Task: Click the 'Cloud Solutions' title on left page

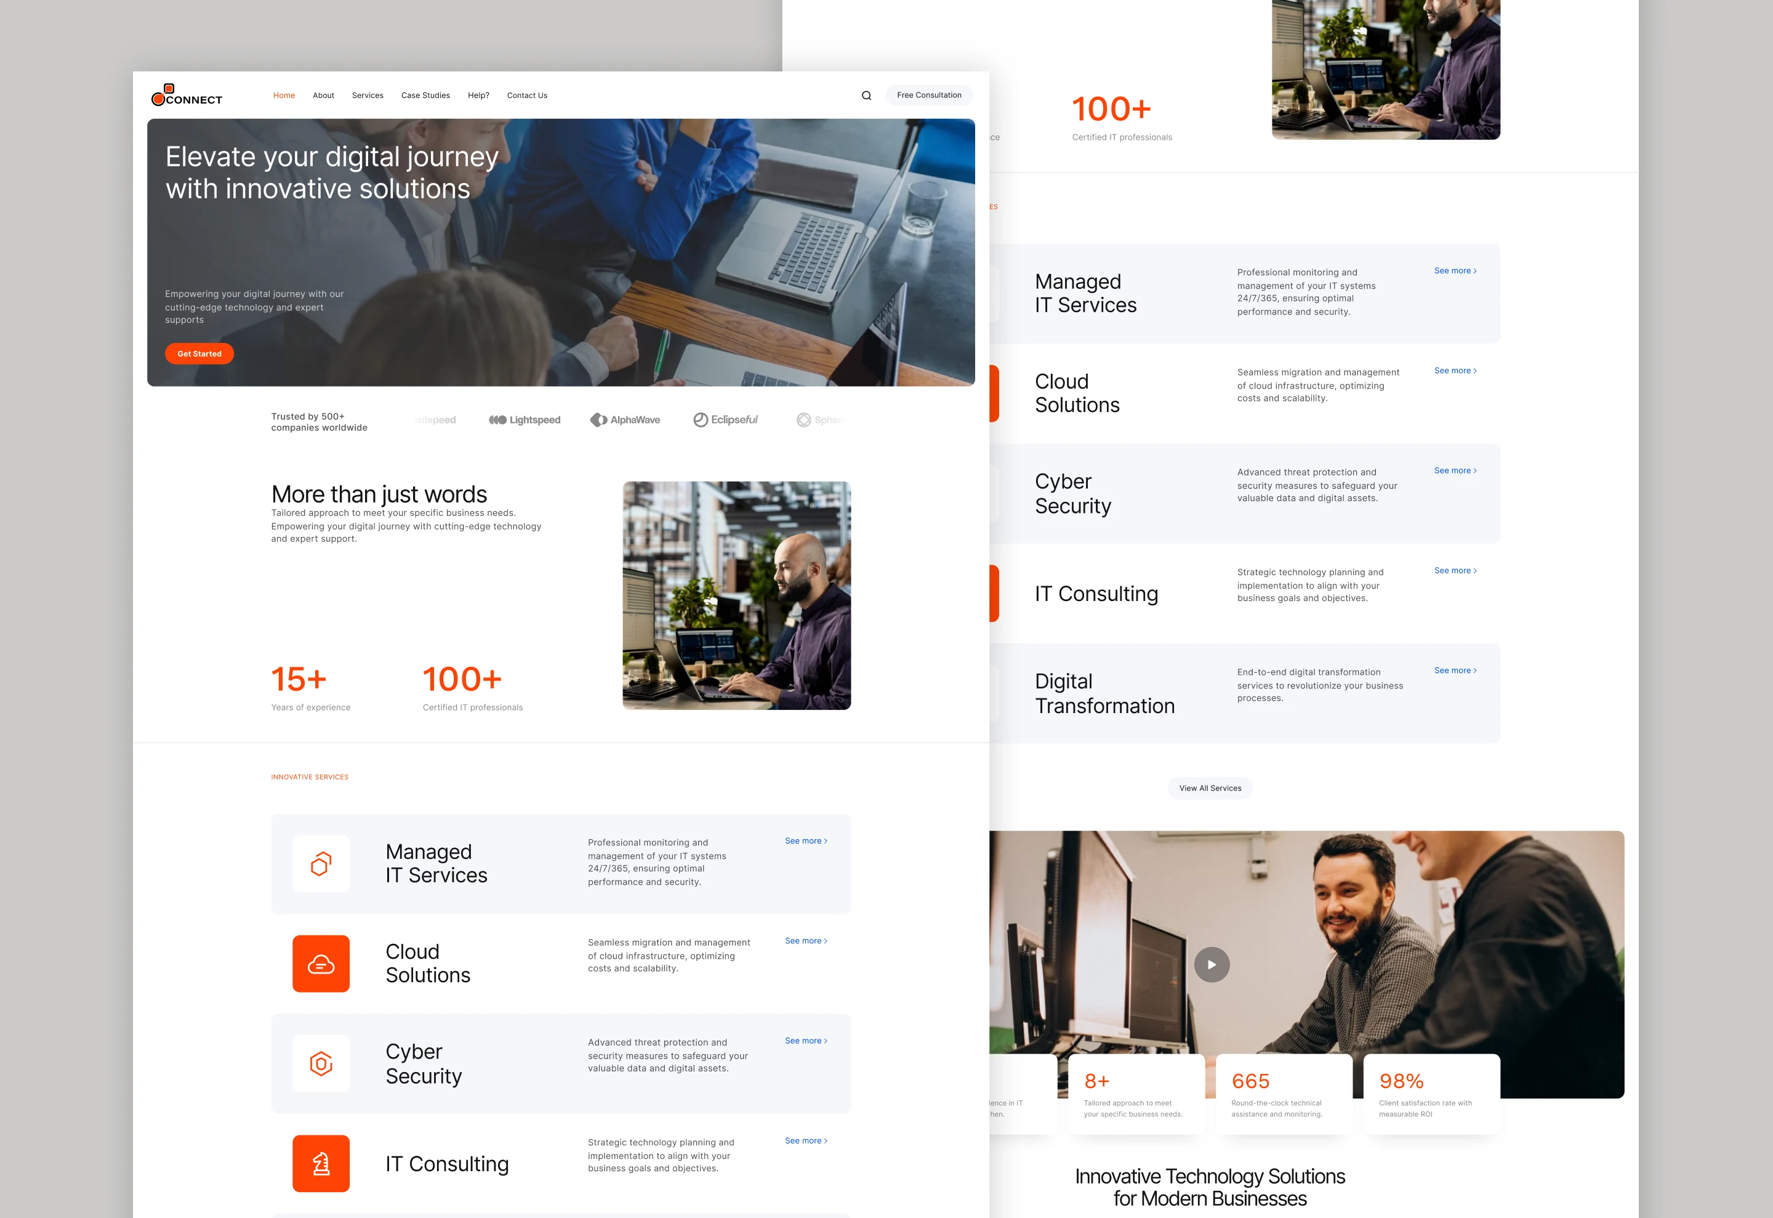Action: pyautogui.click(x=428, y=963)
